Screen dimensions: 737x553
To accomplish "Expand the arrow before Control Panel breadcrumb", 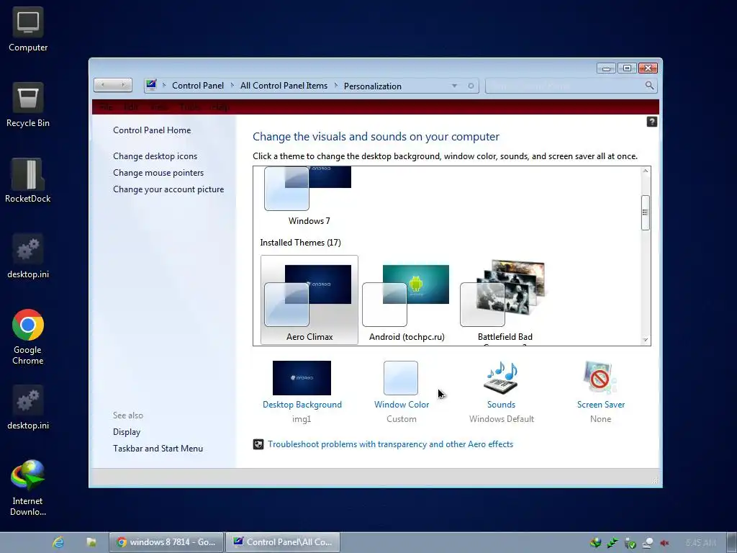I will click(164, 86).
